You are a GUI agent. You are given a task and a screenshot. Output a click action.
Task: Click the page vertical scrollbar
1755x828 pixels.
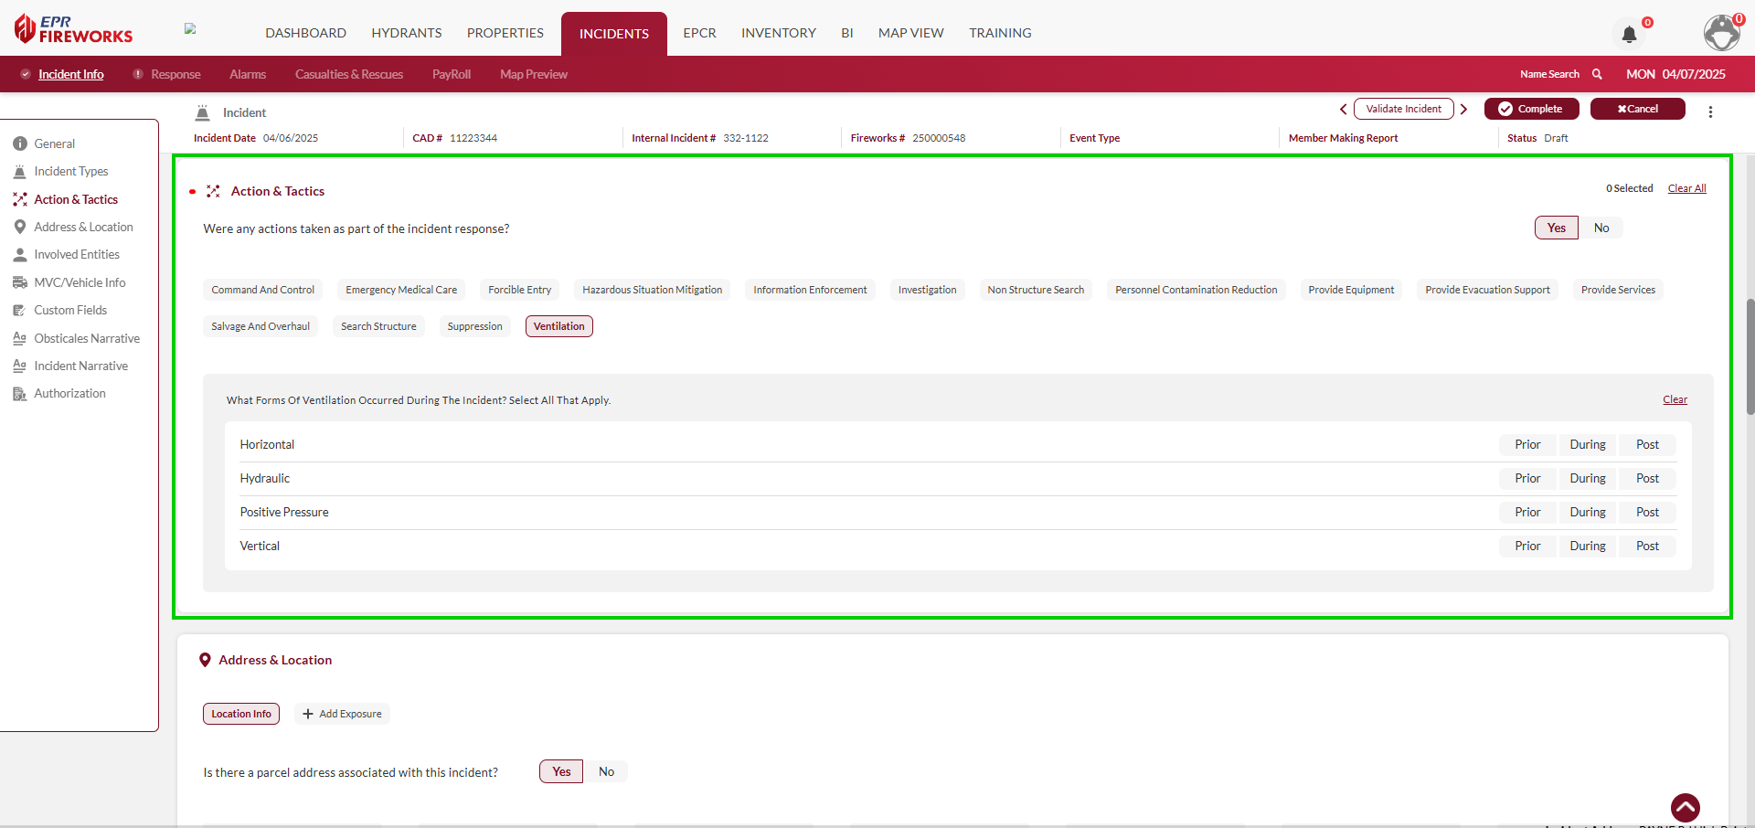(1750, 356)
